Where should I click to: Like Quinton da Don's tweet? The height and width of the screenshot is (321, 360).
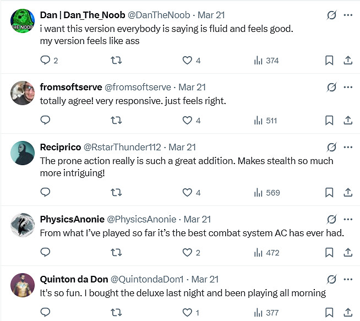187,313
